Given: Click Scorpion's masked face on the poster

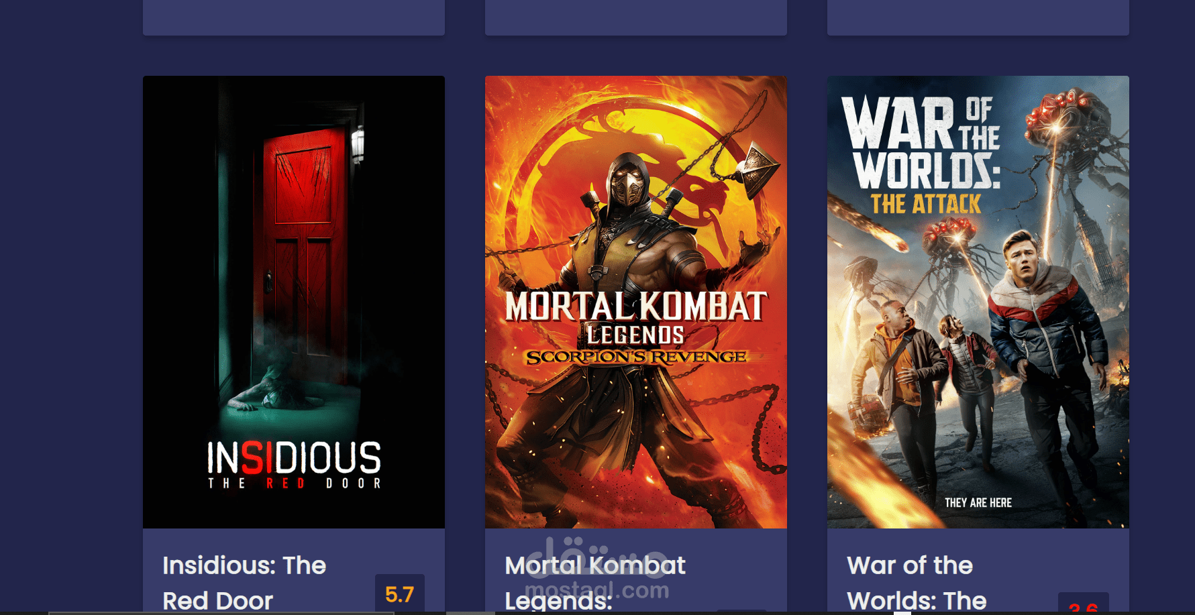Looking at the screenshot, I should (628, 184).
